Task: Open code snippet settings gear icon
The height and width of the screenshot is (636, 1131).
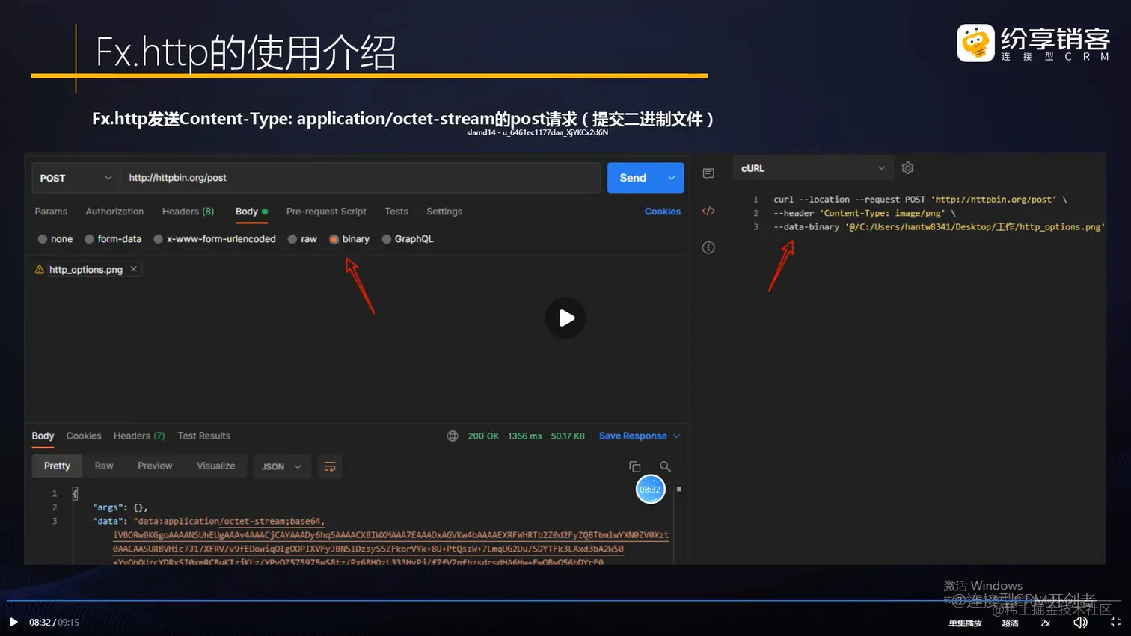Action: pos(908,168)
